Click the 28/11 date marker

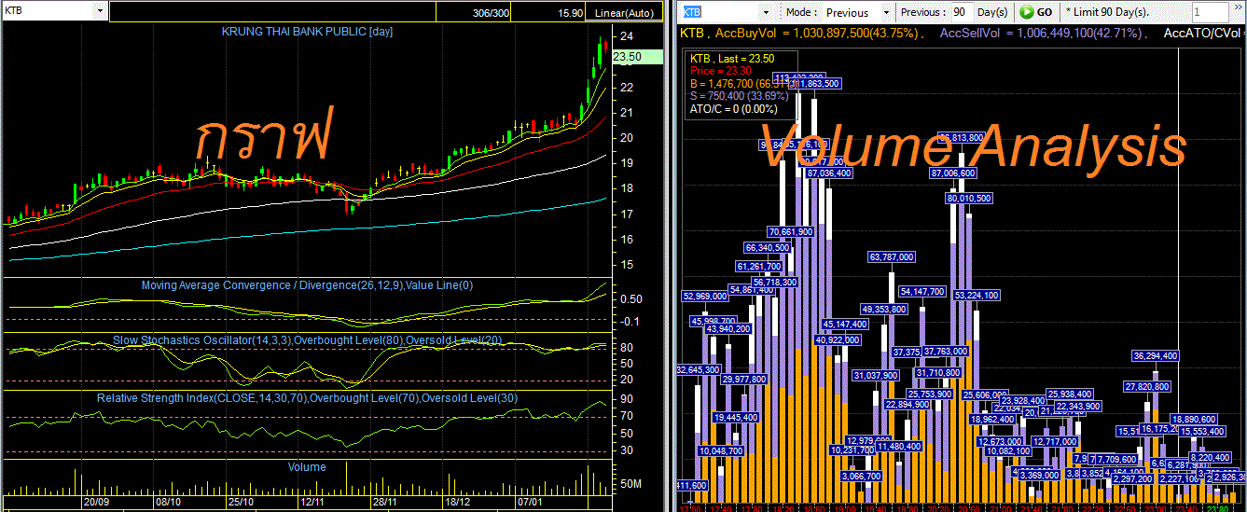coord(384,501)
